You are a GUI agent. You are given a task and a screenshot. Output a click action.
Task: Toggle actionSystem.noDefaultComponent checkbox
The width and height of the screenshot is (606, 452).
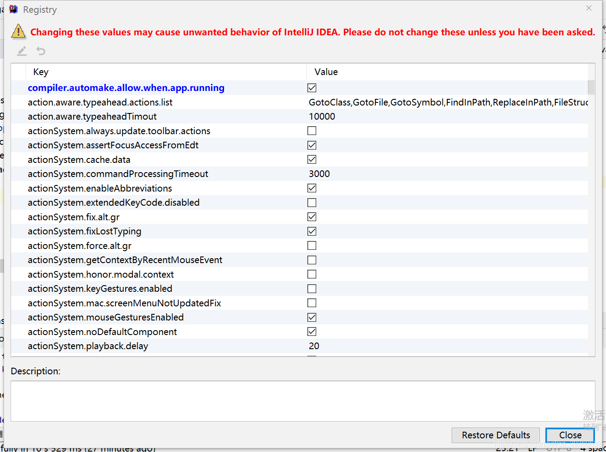(x=312, y=331)
